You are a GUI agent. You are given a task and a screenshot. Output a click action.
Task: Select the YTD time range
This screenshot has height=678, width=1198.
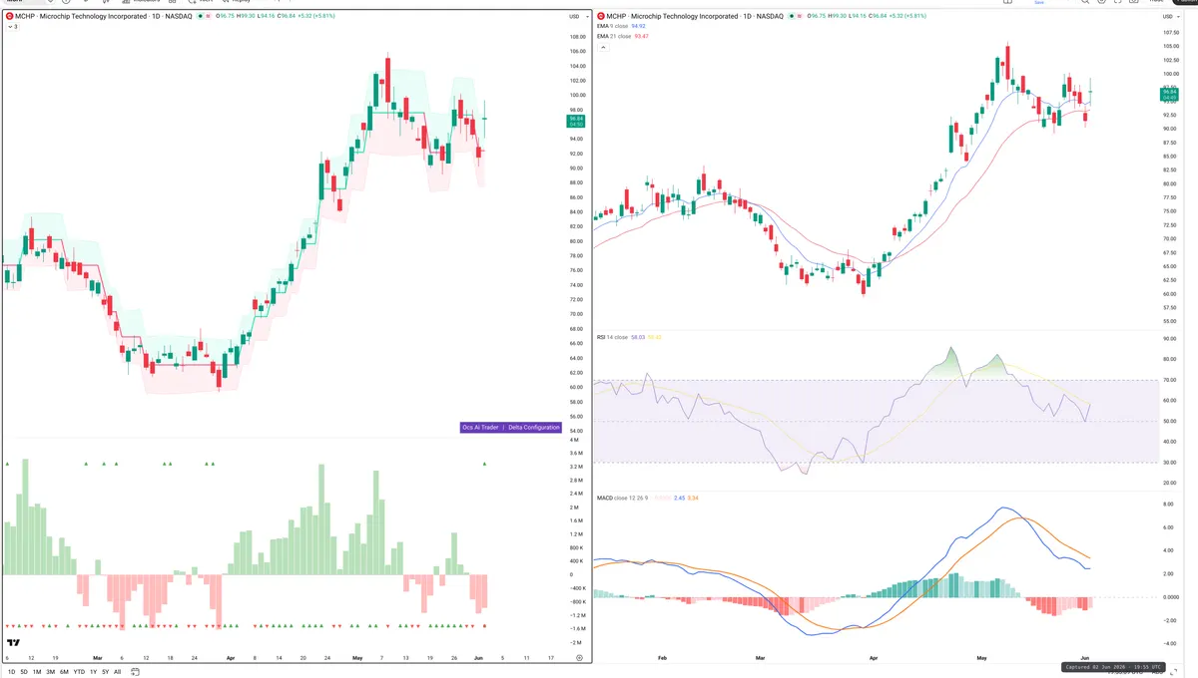point(79,672)
